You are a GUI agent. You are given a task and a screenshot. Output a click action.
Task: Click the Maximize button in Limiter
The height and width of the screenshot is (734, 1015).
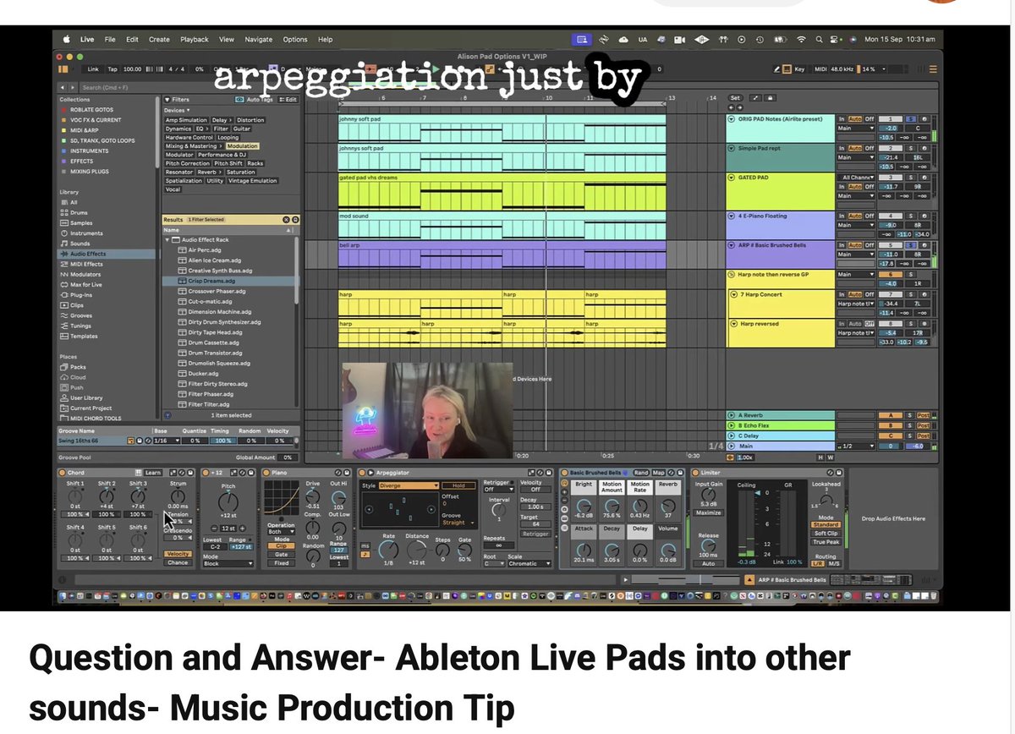click(x=708, y=513)
